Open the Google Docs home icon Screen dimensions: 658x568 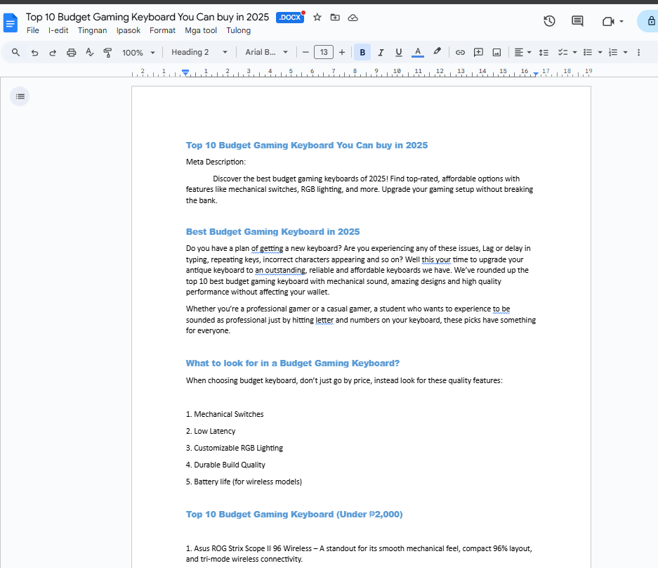pos(10,22)
